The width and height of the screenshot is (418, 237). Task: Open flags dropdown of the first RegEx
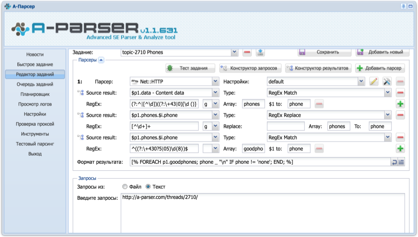(x=215, y=104)
